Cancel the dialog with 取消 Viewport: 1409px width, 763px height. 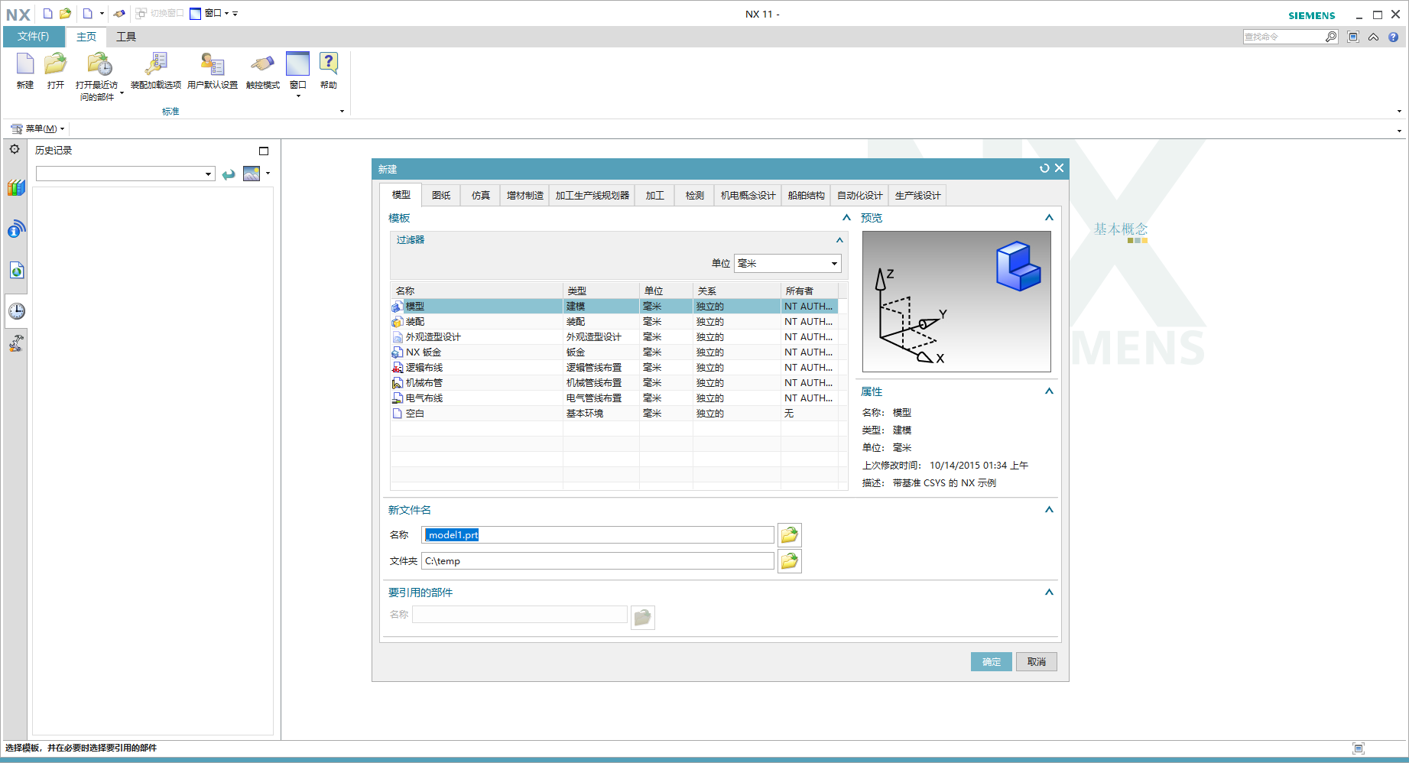(x=1037, y=662)
